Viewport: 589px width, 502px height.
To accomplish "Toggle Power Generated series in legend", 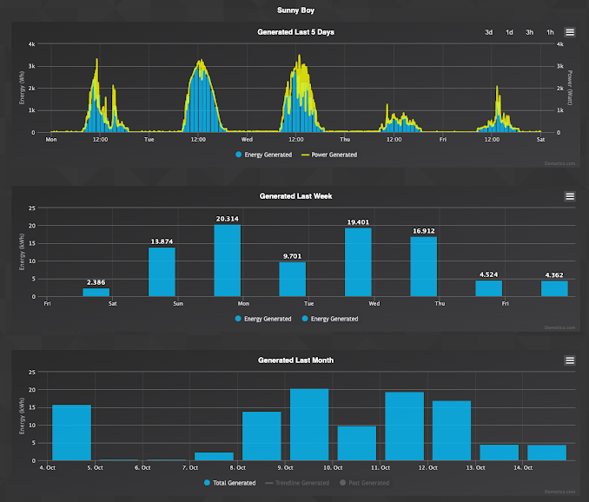I will coord(329,155).
